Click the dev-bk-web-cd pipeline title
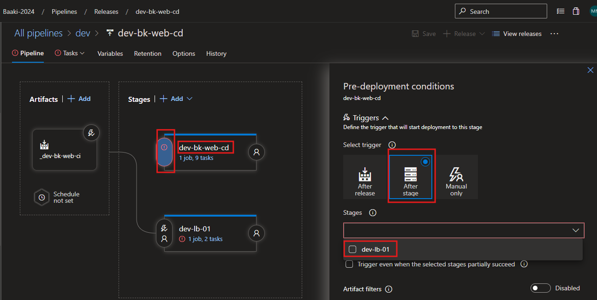 pyautogui.click(x=150, y=33)
